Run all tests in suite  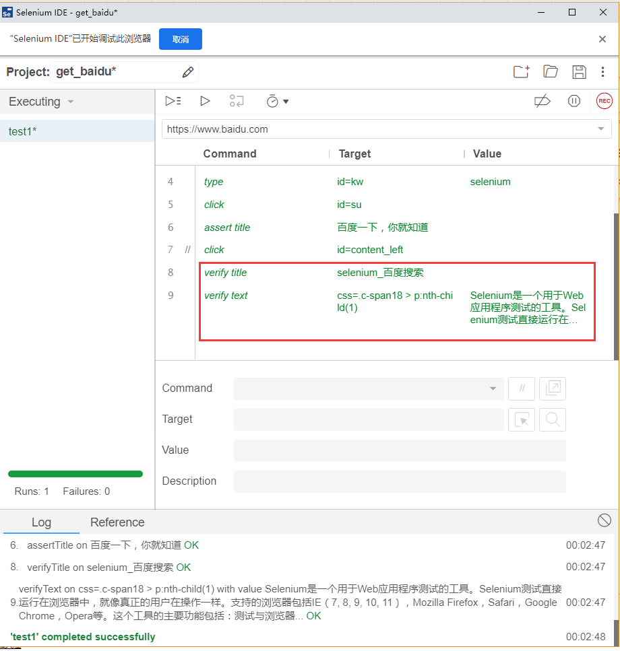pos(173,101)
